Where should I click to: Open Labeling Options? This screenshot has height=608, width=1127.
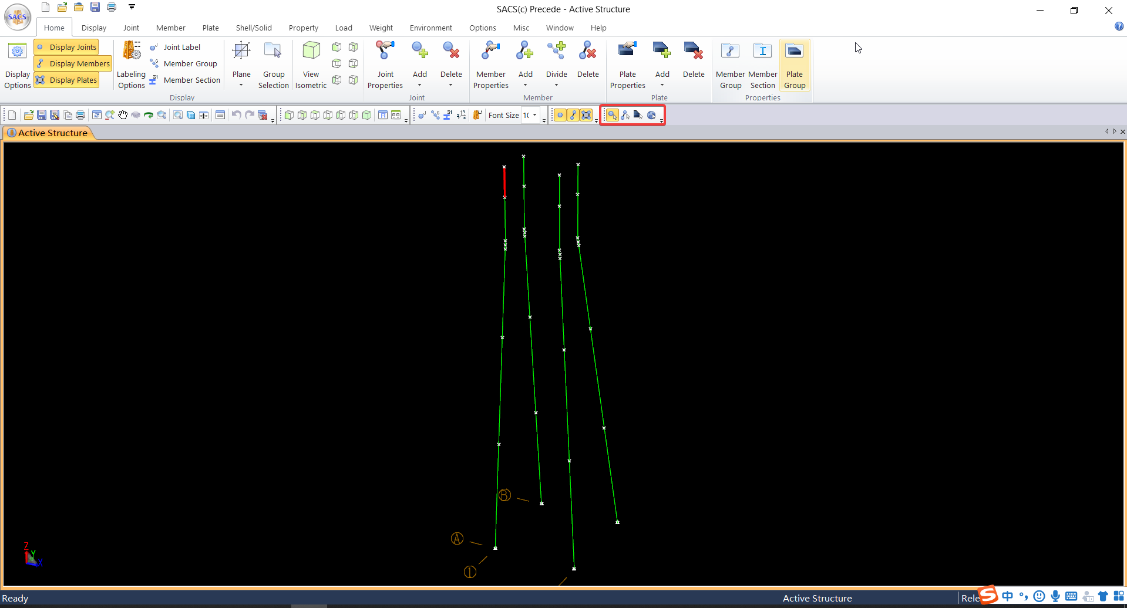(x=131, y=65)
